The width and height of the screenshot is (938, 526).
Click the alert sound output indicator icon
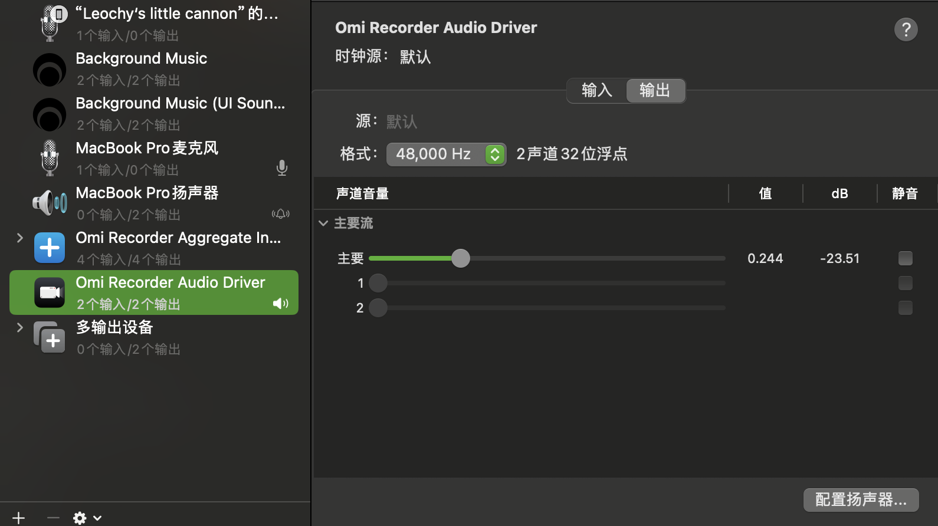(281, 213)
